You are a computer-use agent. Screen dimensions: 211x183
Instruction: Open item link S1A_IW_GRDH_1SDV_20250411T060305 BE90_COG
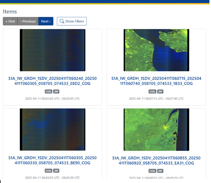point(52,160)
